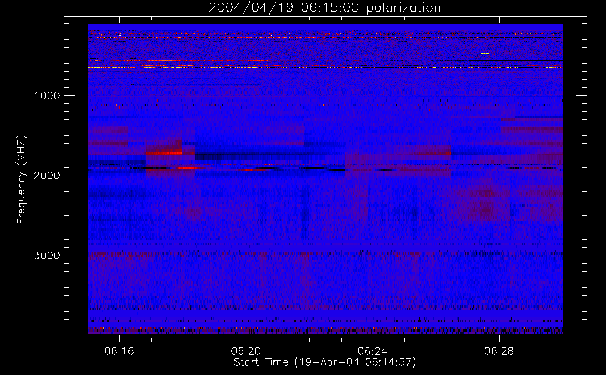The width and height of the screenshot is (606, 375).
Task: Click the 06:28 time tick label
Action: click(x=499, y=351)
